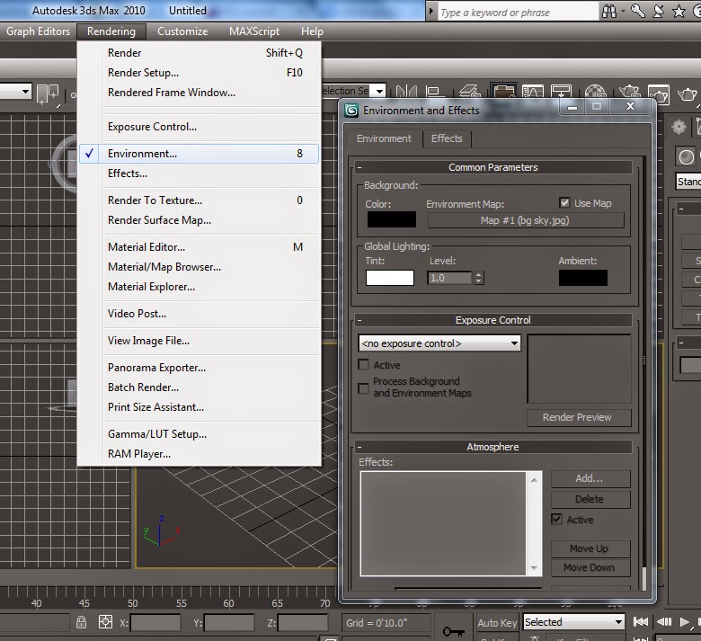The height and width of the screenshot is (641, 701).
Task: Switch to the Effects tab
Action: pyautogui.click(x=447, y=138)
